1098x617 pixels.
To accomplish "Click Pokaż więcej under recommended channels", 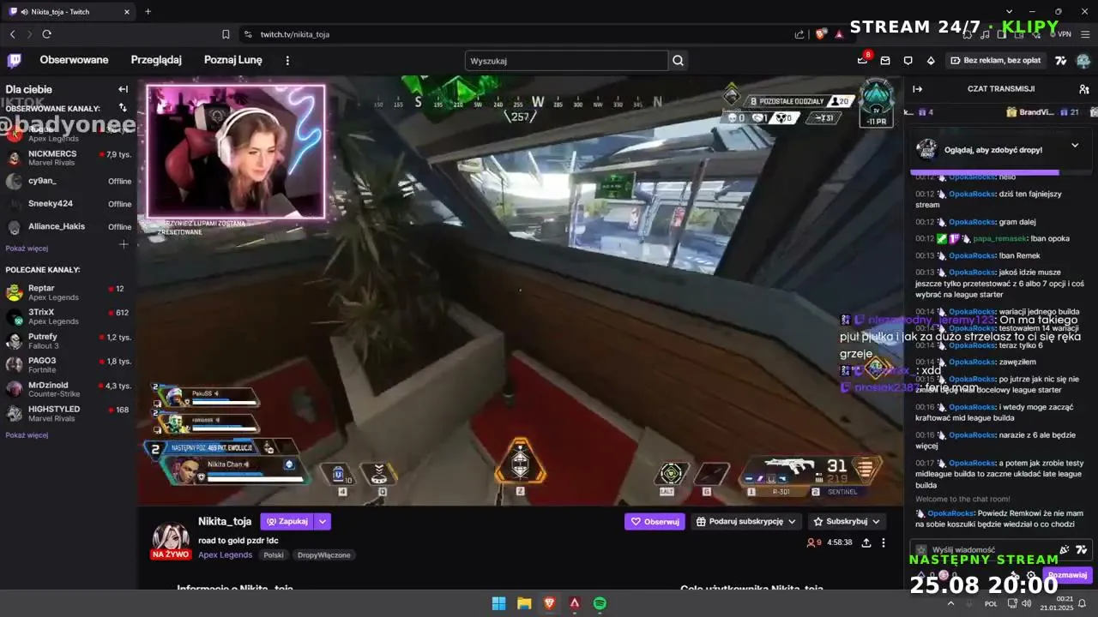I will tap(27, 435).
